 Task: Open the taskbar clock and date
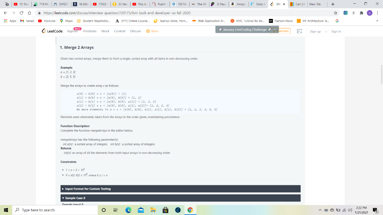pyautogui.click(x=361, y=210)
